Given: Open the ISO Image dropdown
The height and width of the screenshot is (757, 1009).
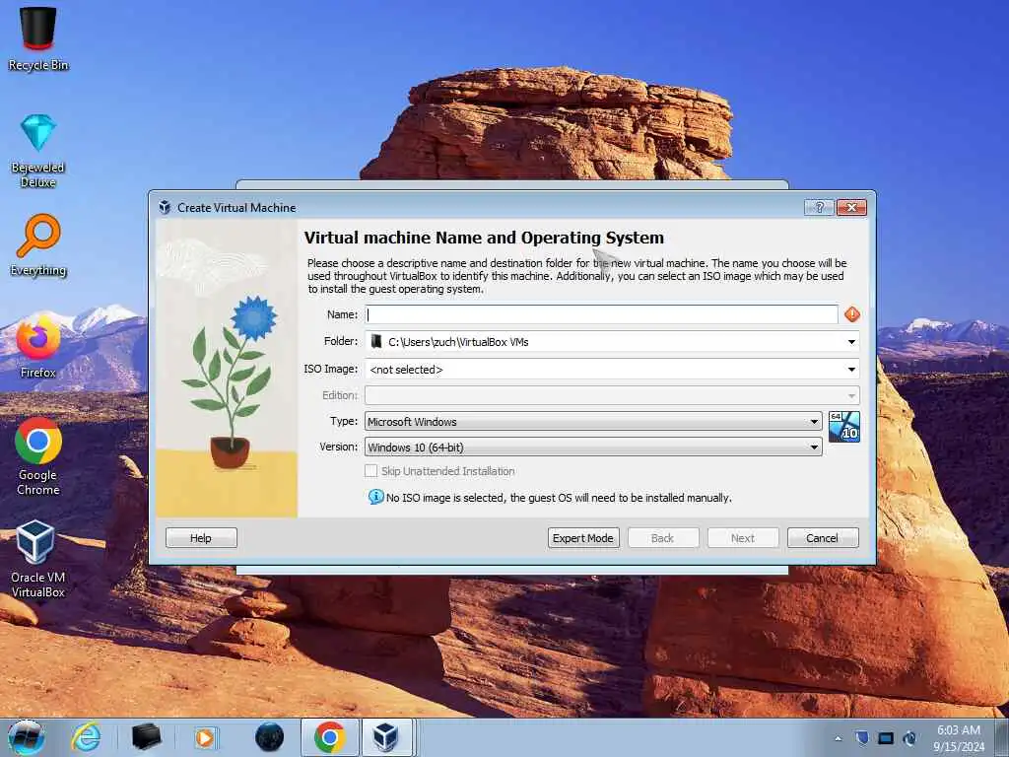Looking at the screenshot, I should click(851, 370).
